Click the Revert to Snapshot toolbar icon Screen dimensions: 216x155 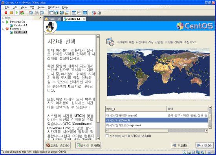tap(37, 13)
